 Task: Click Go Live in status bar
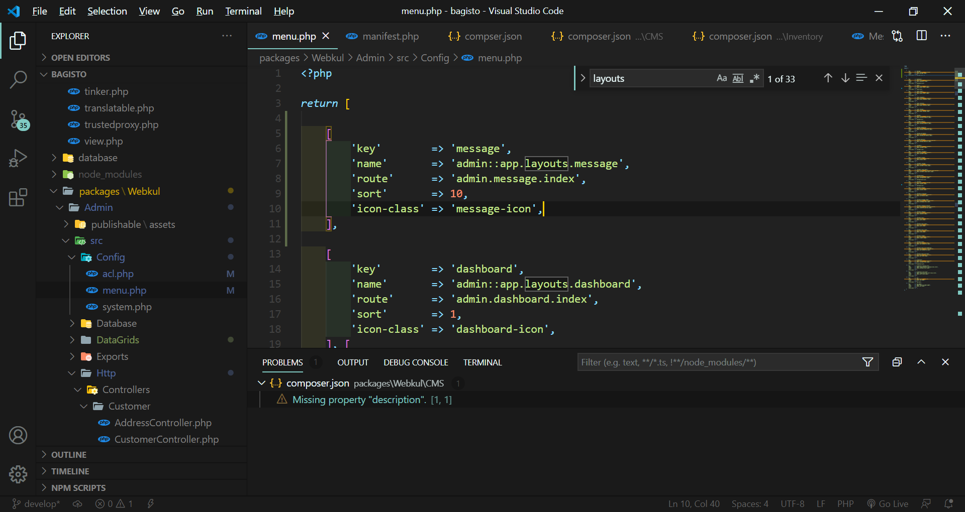coord(888,504)
